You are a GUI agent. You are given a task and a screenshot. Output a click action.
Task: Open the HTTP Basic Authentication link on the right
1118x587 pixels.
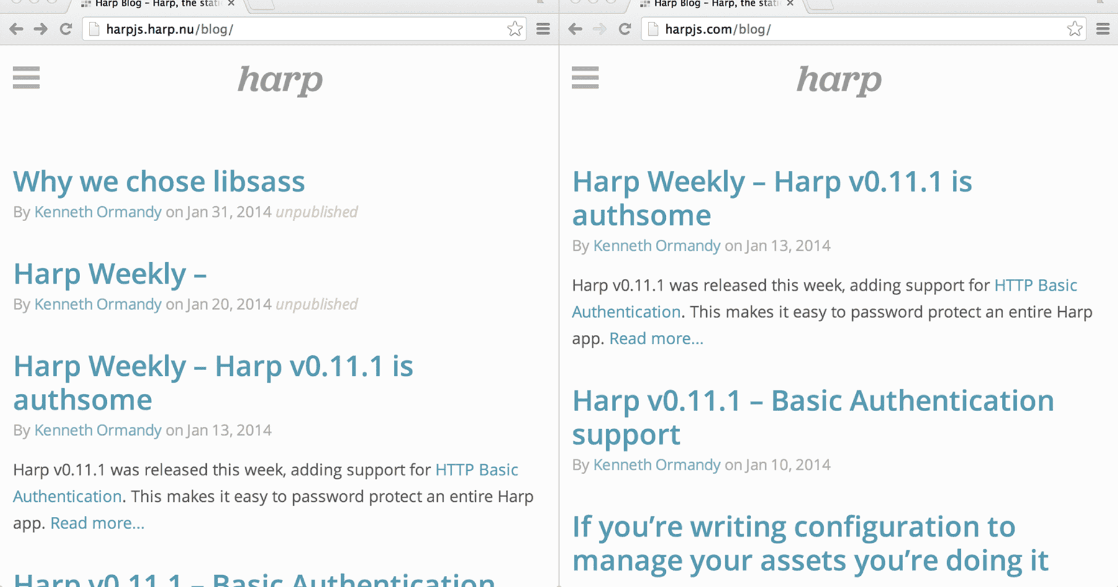coord(1036,285)
